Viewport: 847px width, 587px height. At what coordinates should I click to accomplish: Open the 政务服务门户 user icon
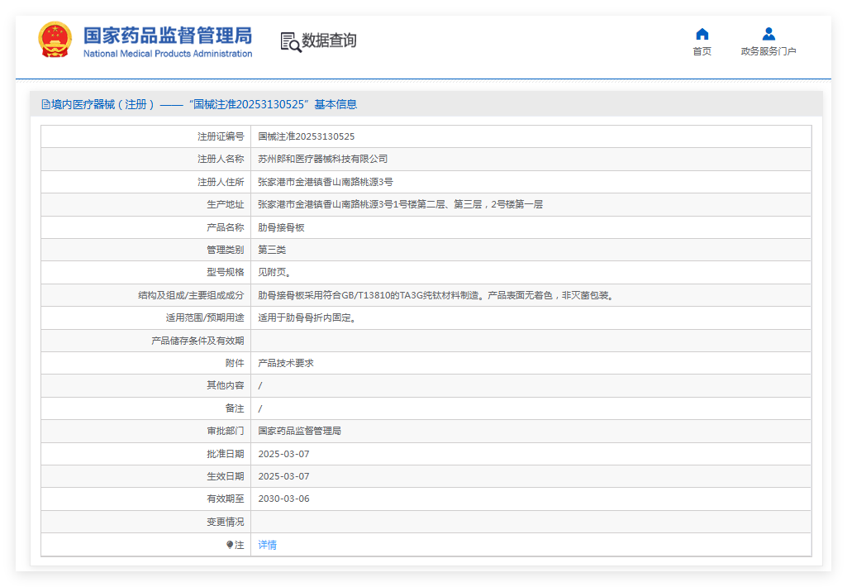[x=768, y=34]
